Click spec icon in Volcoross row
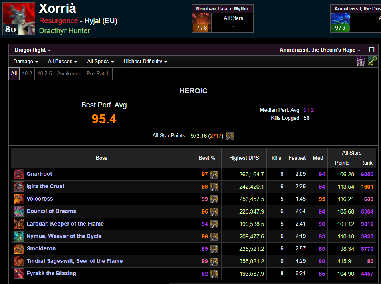The height and width of the screenshot is (284, 381). [214, 199]
